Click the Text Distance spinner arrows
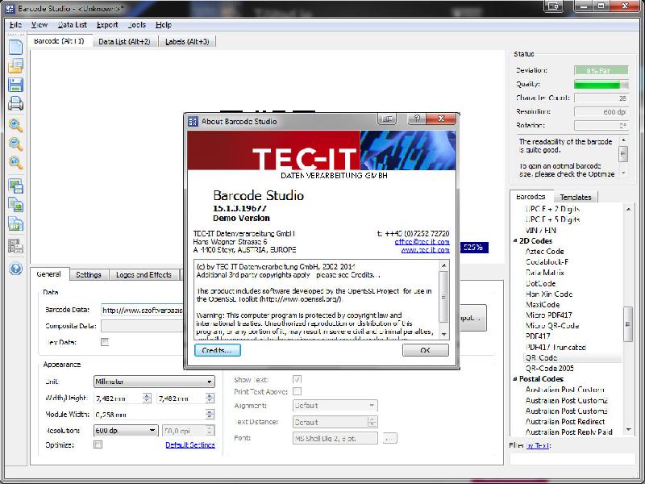The height and width of the screenshot is (484, 645). 372,422
